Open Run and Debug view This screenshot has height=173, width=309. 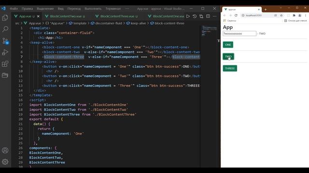[x=5, y=52]
